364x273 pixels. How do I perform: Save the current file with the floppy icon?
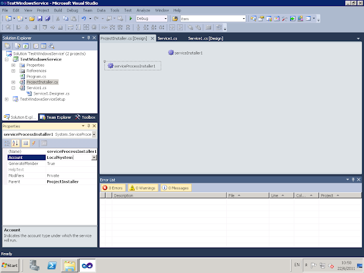pyautogui.click(x=40, y=19)
